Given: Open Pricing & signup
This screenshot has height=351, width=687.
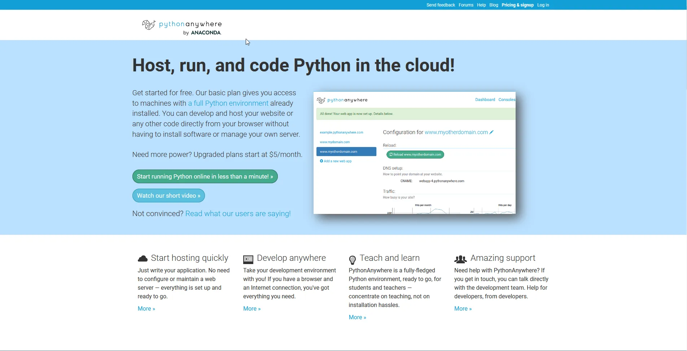Looking at the screenshot, I should coord(517,5).
